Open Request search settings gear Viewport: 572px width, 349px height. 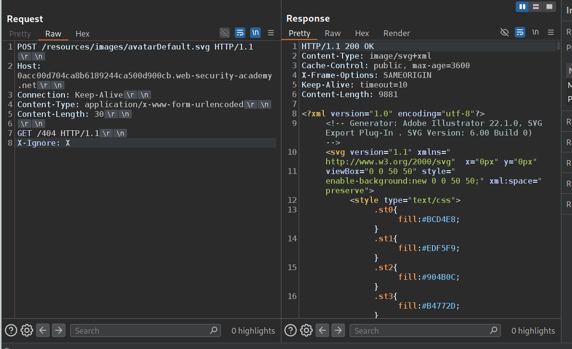click(x=27, y=330)
